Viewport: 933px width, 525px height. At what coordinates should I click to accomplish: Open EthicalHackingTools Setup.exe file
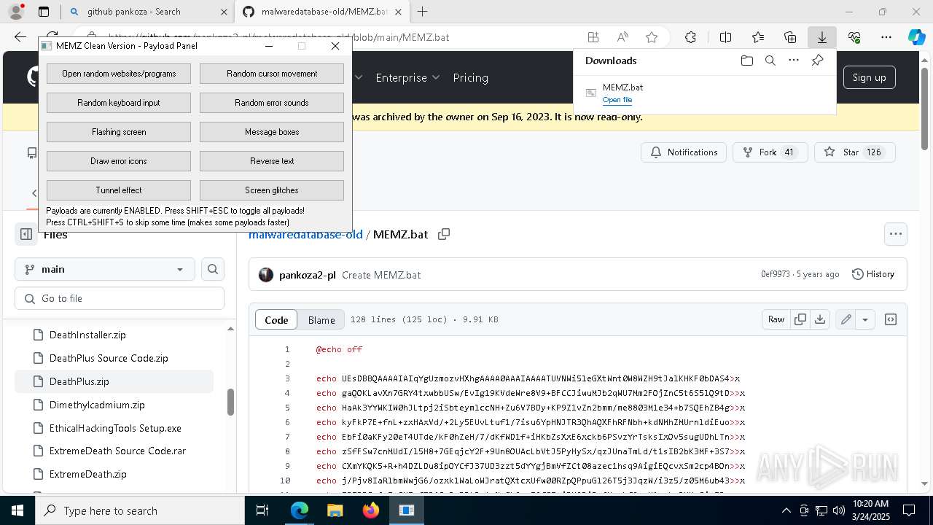pyautogui.click(x=115, y=428)
